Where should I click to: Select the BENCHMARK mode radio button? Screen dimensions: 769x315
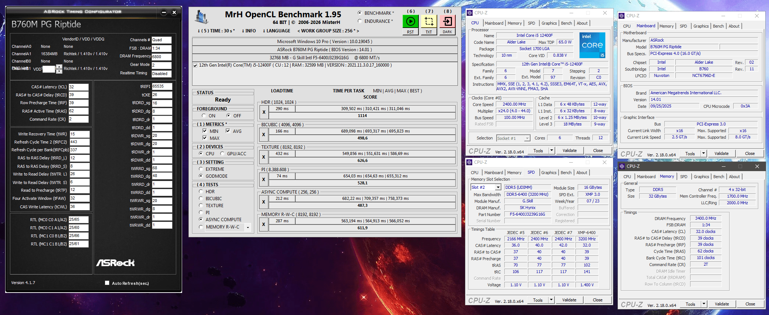click(360, 13)
